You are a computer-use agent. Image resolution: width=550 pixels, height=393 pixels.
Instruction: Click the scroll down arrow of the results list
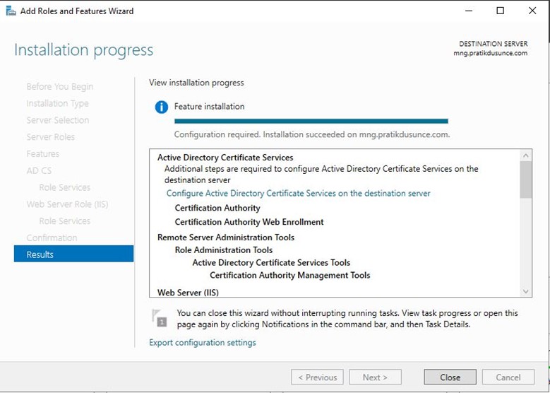(526, 291)
